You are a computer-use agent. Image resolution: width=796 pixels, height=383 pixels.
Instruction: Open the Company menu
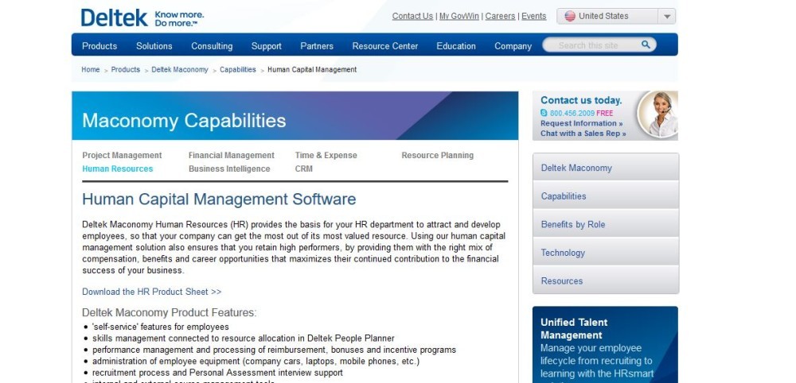[513, 46]
